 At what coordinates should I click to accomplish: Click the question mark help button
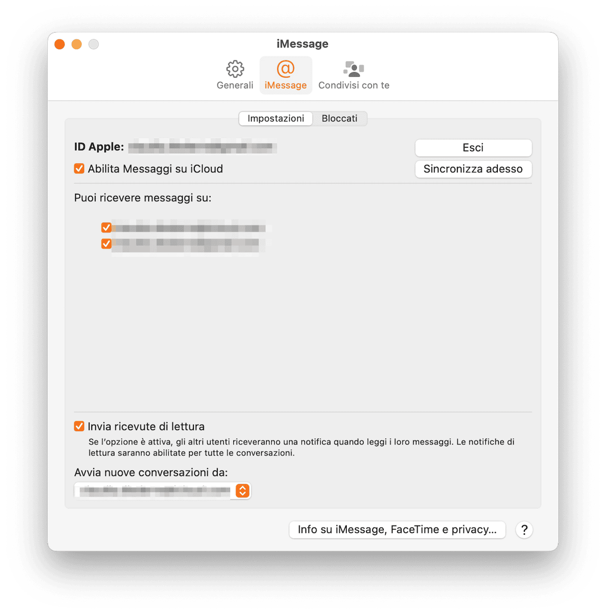(x=524, y=530)
